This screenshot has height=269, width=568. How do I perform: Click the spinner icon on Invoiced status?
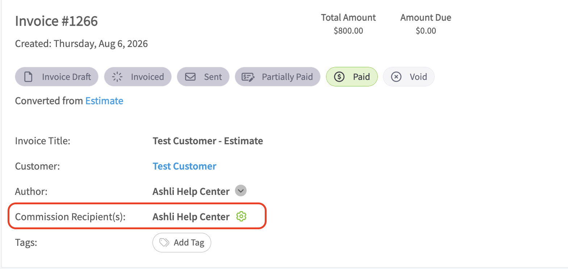click(x=117, y=77)
